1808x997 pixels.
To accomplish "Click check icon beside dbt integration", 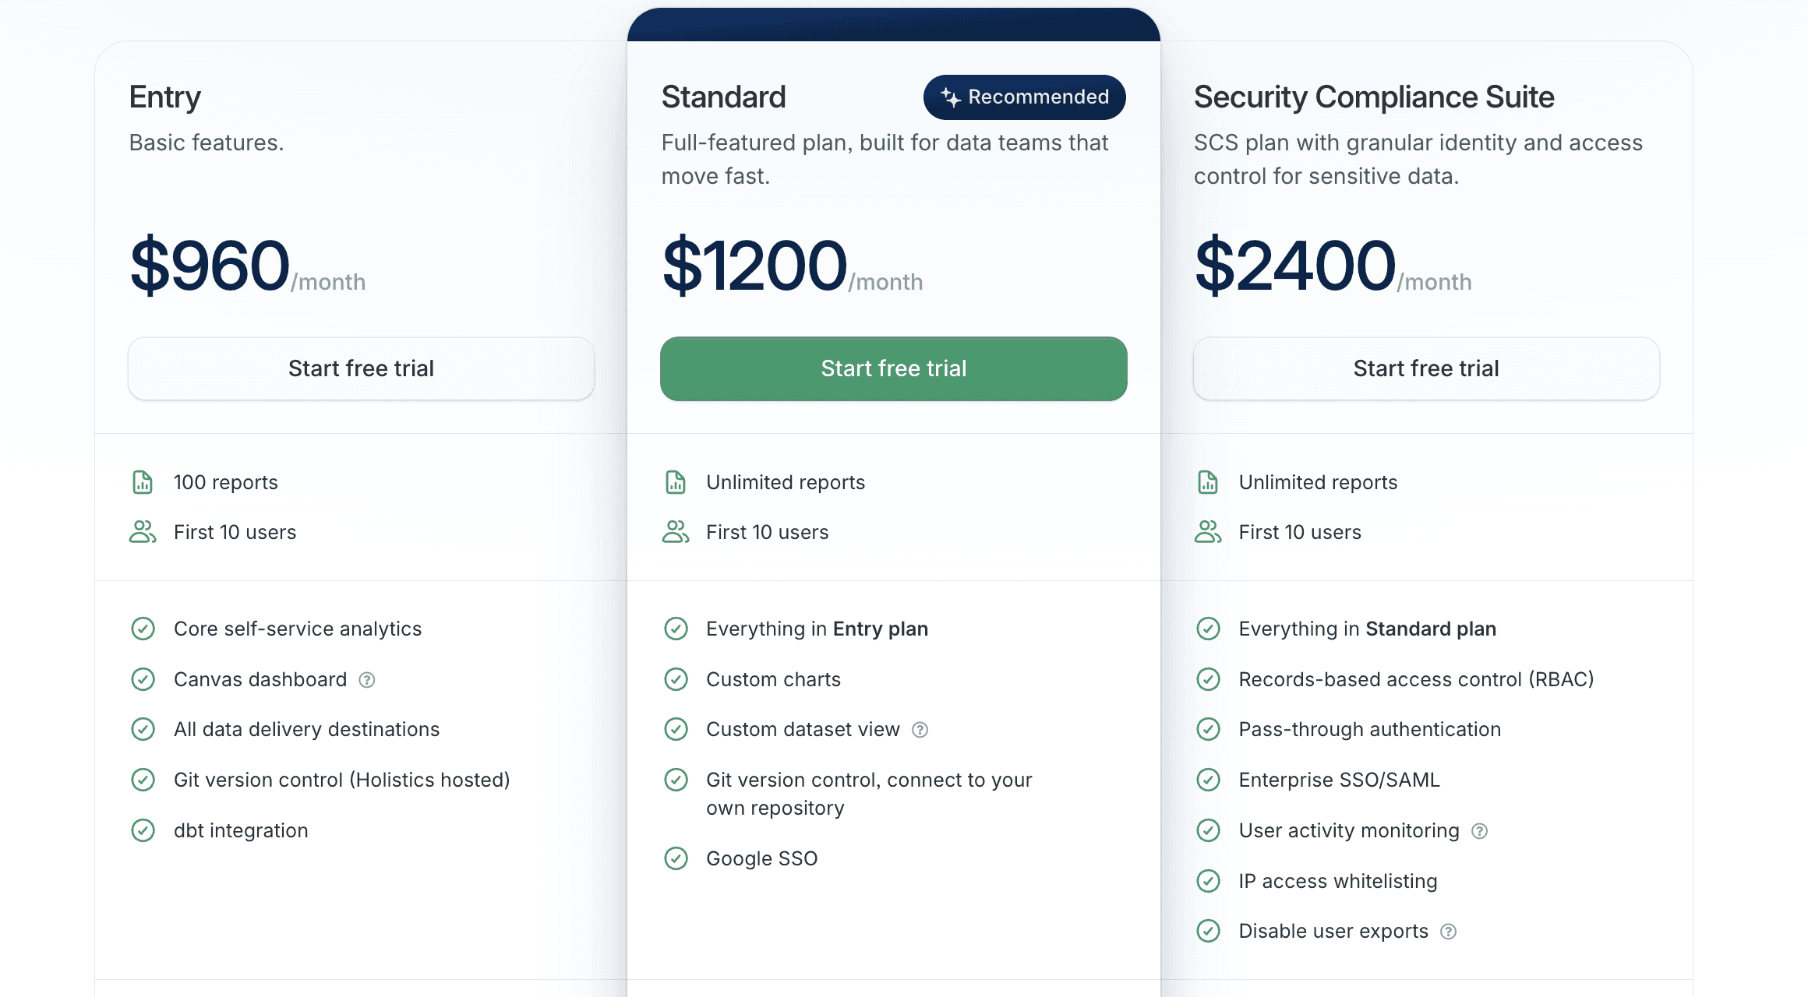I will pos(143,830).
